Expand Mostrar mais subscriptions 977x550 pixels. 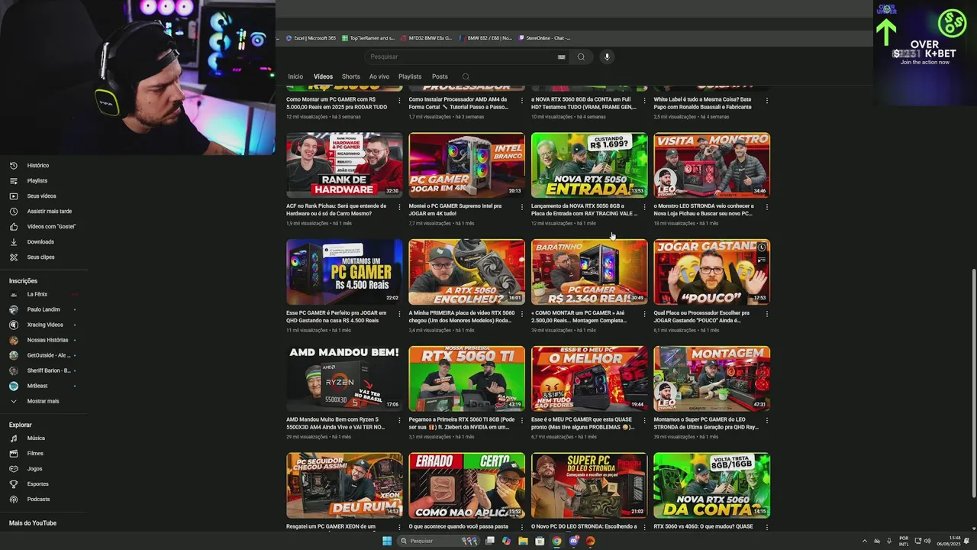[43, 401]
